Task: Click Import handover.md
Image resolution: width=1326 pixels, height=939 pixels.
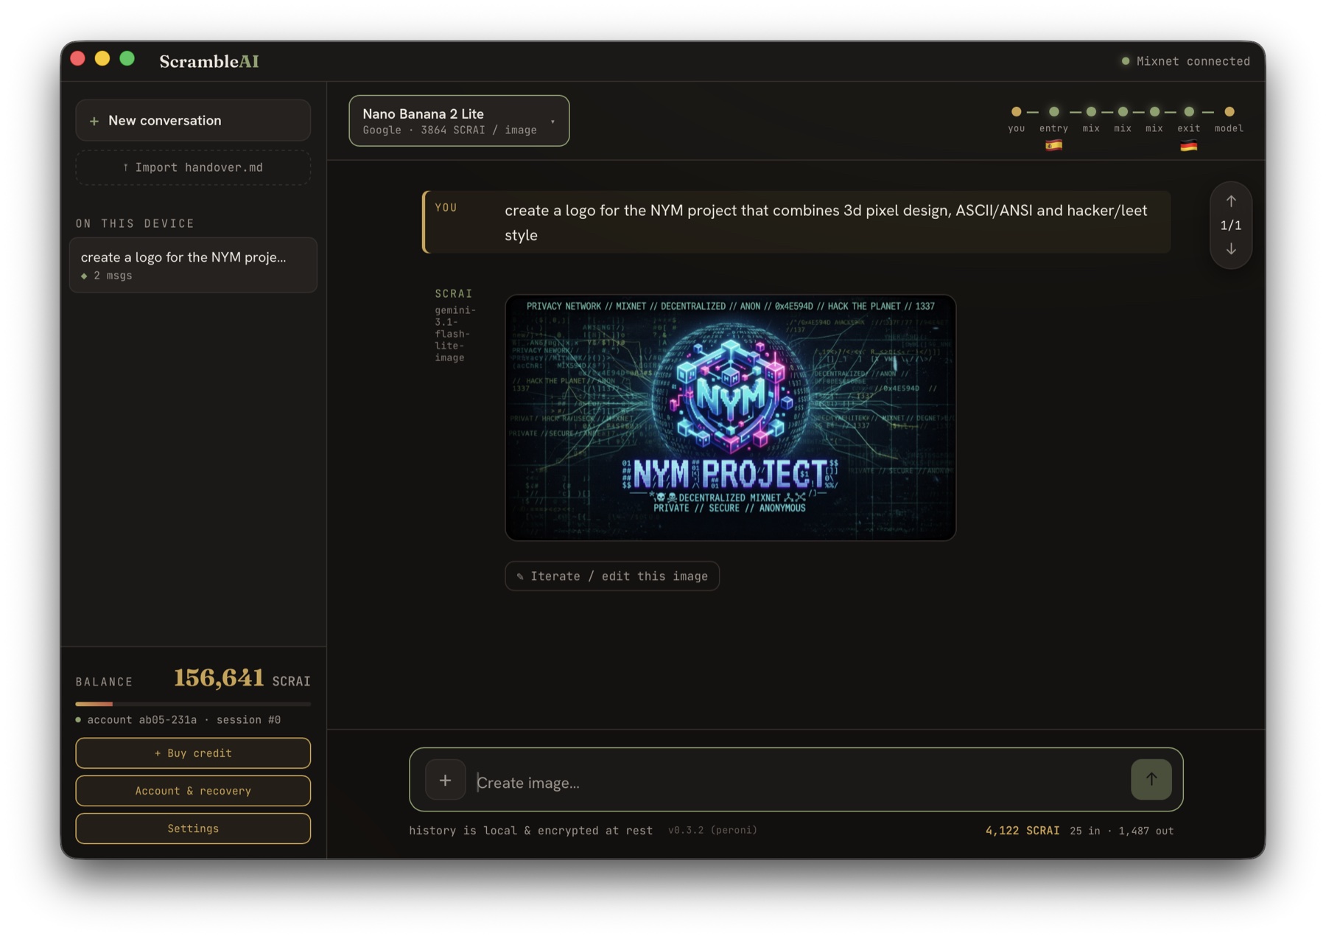Action: point(193,167)
